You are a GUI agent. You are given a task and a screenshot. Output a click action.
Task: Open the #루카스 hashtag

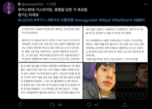[x=40, y=20]
